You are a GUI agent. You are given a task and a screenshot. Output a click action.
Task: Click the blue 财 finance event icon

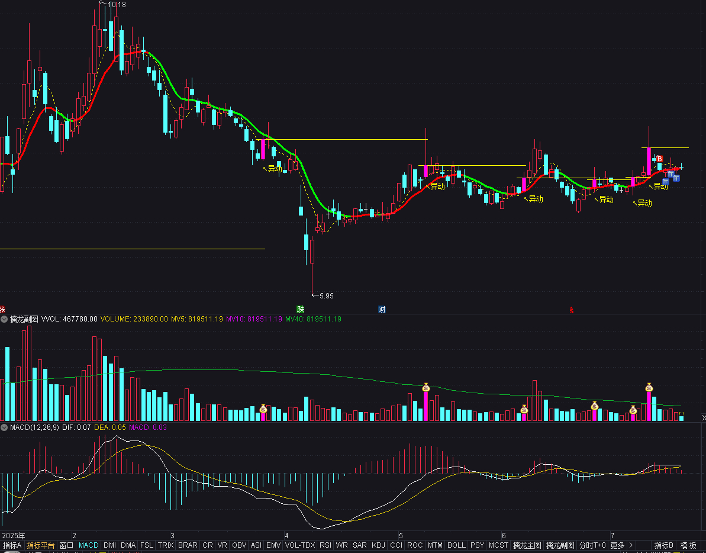point(382,309)
